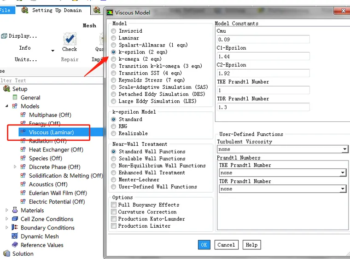Expand Cell Zone Conditions node
The height and width of the screenshot is (259, 350).
click(7, 219)
